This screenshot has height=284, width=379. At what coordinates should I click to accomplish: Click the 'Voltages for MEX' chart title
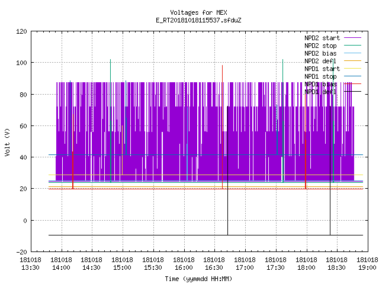[198, 12]
